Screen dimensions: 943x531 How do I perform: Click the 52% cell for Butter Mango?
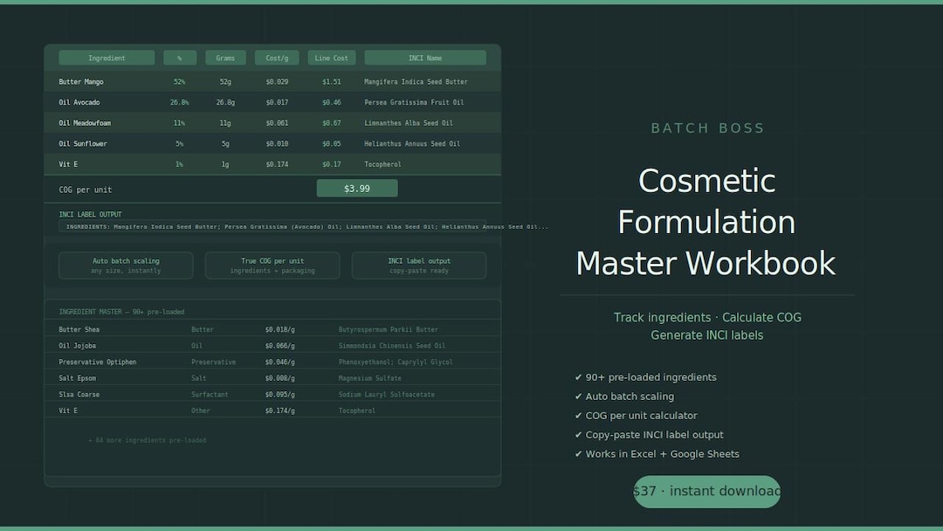coord(179,82)
